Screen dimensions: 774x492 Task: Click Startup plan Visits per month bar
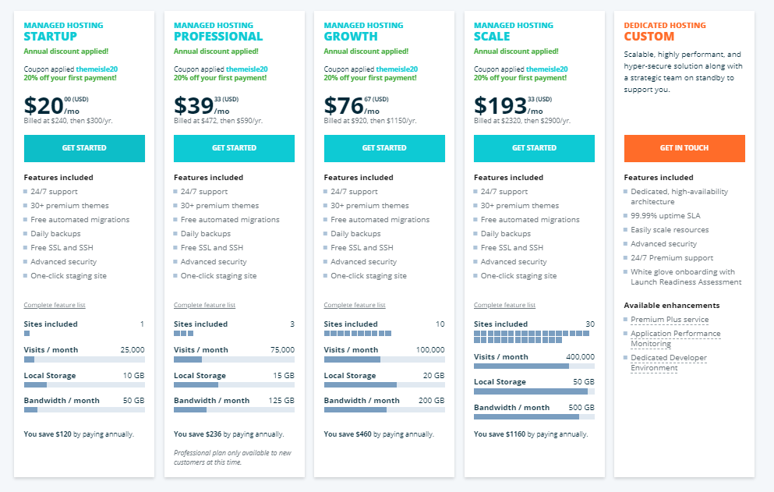click(84, 359)
